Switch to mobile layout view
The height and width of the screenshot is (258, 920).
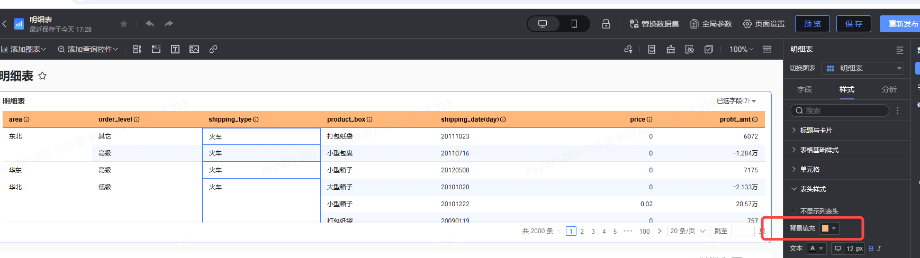coord(574,24)
